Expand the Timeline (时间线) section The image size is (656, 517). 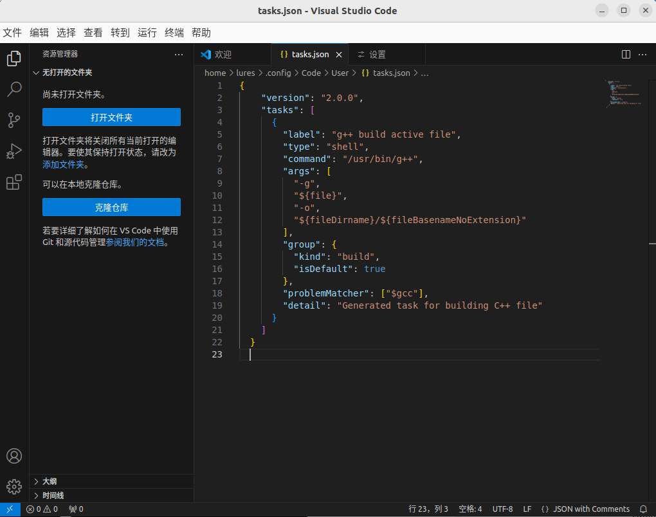36,496
